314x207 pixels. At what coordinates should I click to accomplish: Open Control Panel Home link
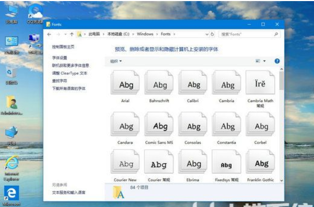coord(63,47)
